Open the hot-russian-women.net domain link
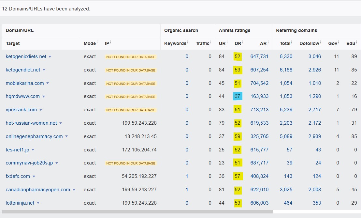 pyautogui.click(x=31, y=123)
